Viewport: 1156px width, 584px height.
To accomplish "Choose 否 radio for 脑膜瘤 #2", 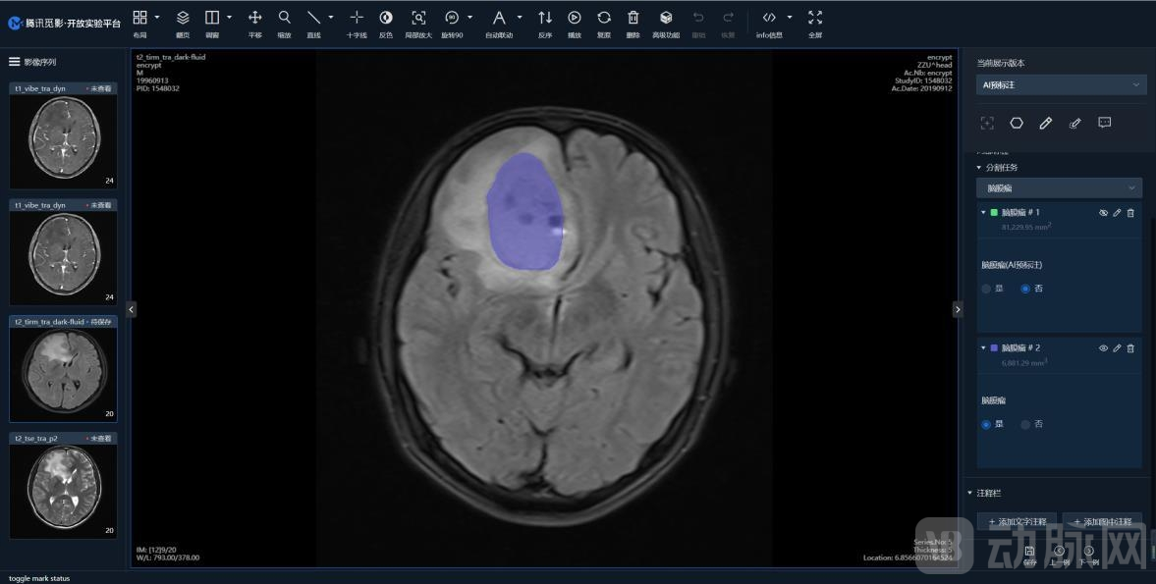I will pyautogui.click(x=1026, y=424).
